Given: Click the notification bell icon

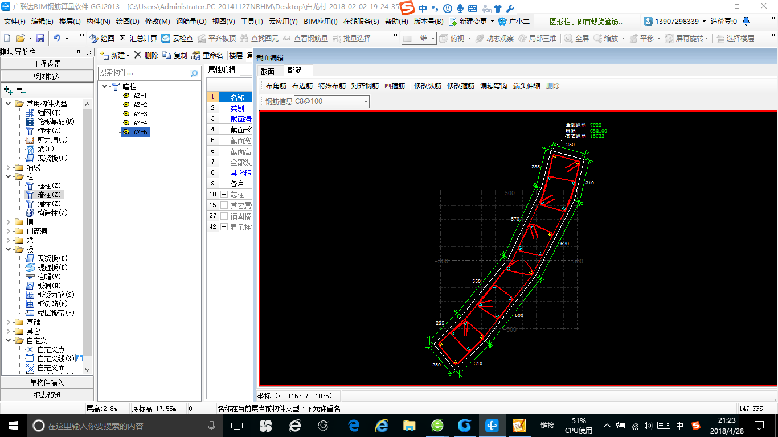Looking at the screenshot, I should 746,21.
